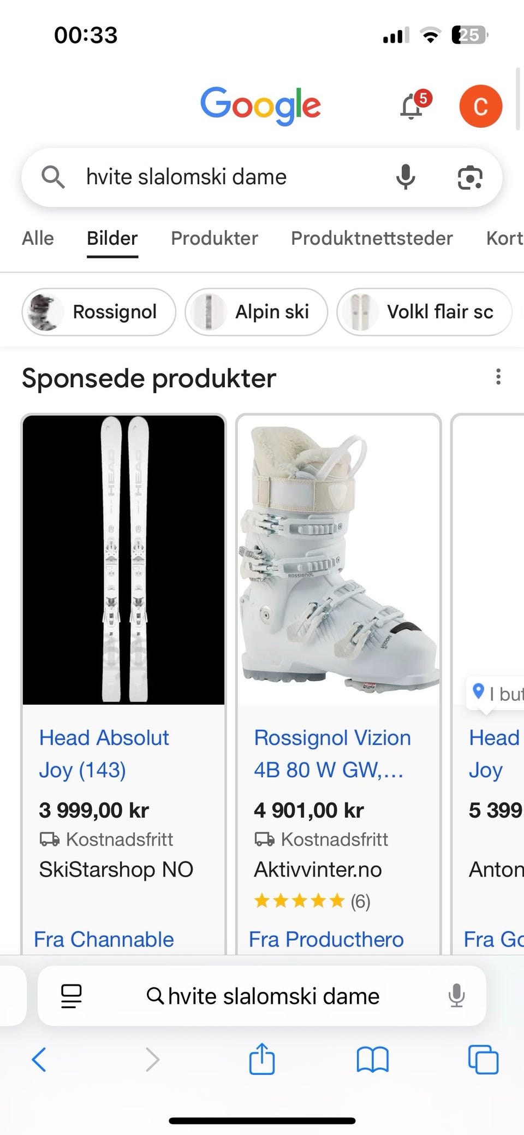The width and height of the screenshot is (524, 1135).
Task: Tap the magnifier icon in Google search box
Action: point(53,178)
